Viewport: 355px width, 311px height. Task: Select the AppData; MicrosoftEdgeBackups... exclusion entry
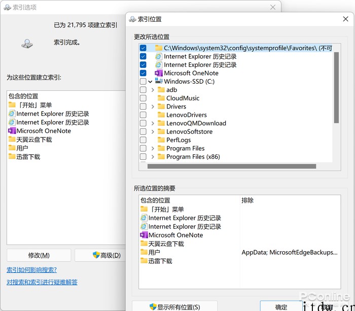click(290, 252)
